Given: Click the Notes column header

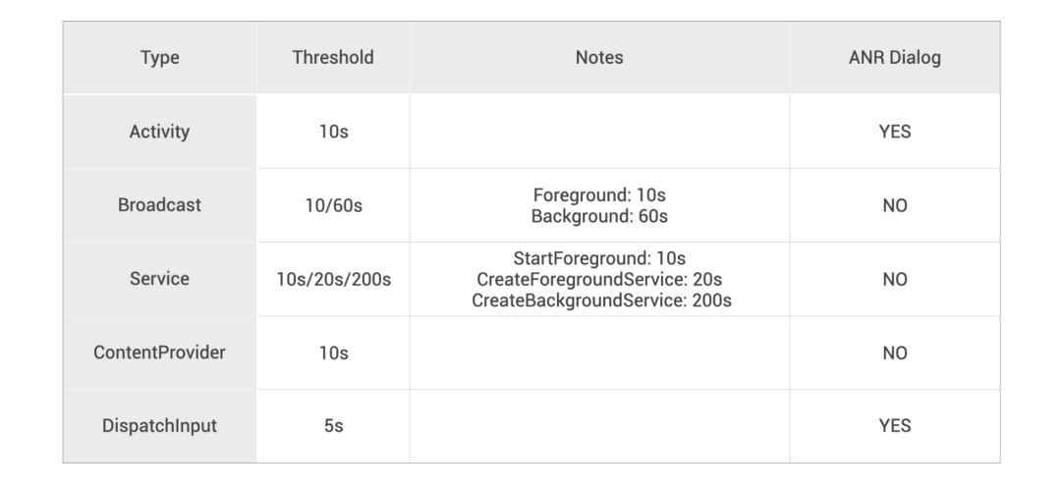Looking at the screenshot, I should 599,58.
